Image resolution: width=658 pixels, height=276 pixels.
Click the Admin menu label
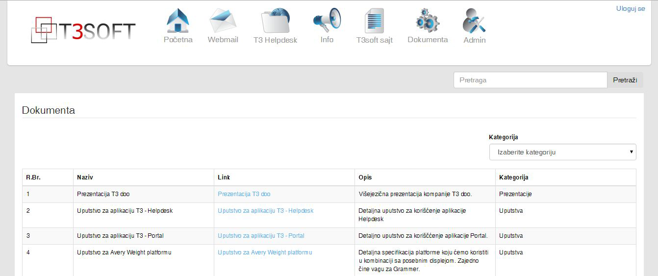pyautogui.click(x=475, y=40)
